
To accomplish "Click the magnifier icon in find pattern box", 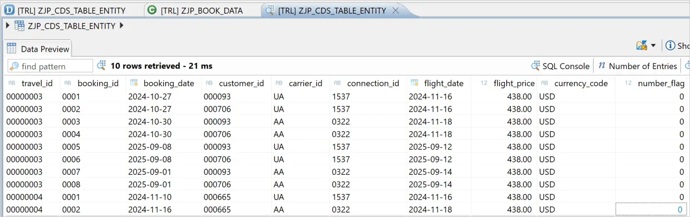I will coord(14,66).
